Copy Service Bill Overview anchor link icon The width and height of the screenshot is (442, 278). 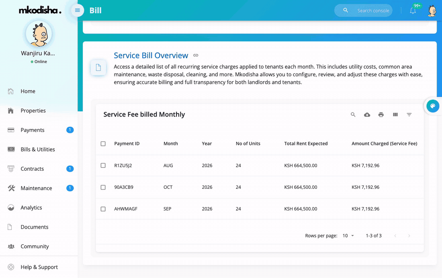[x=196, y=55]
